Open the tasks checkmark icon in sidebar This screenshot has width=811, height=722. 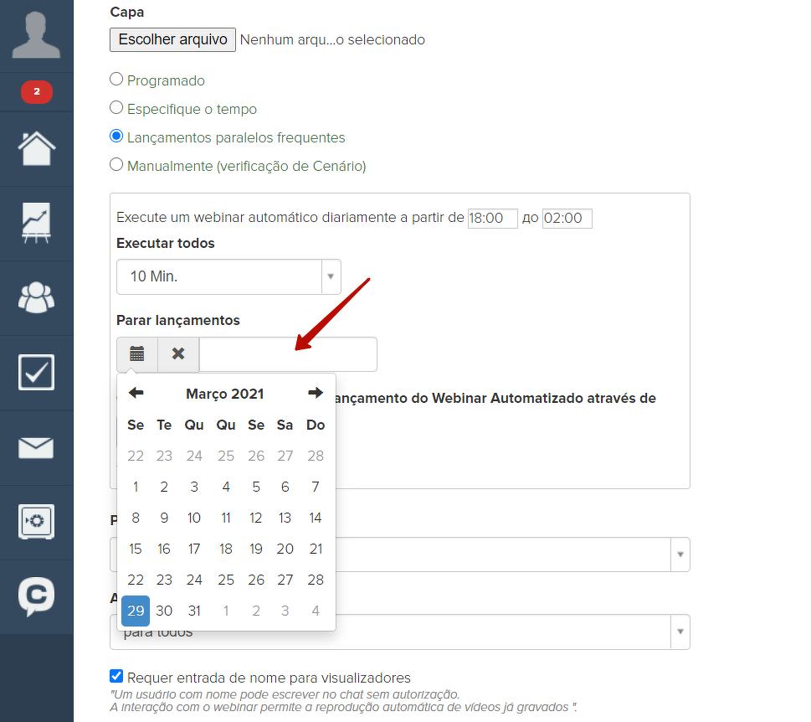(36, 373)
